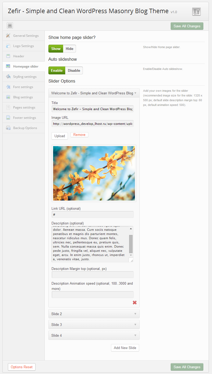Screen dimensions: 212x374
Task: Click the Description Margin top field
Action: 93,275
